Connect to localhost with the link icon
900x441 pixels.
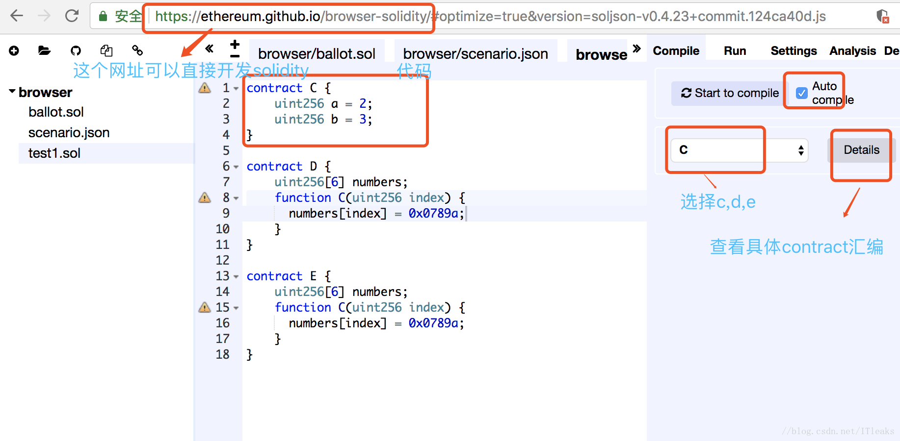pyautogui.click(x=137, y=50)
